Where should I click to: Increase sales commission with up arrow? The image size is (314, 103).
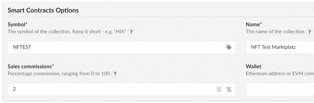coord(219,88)
